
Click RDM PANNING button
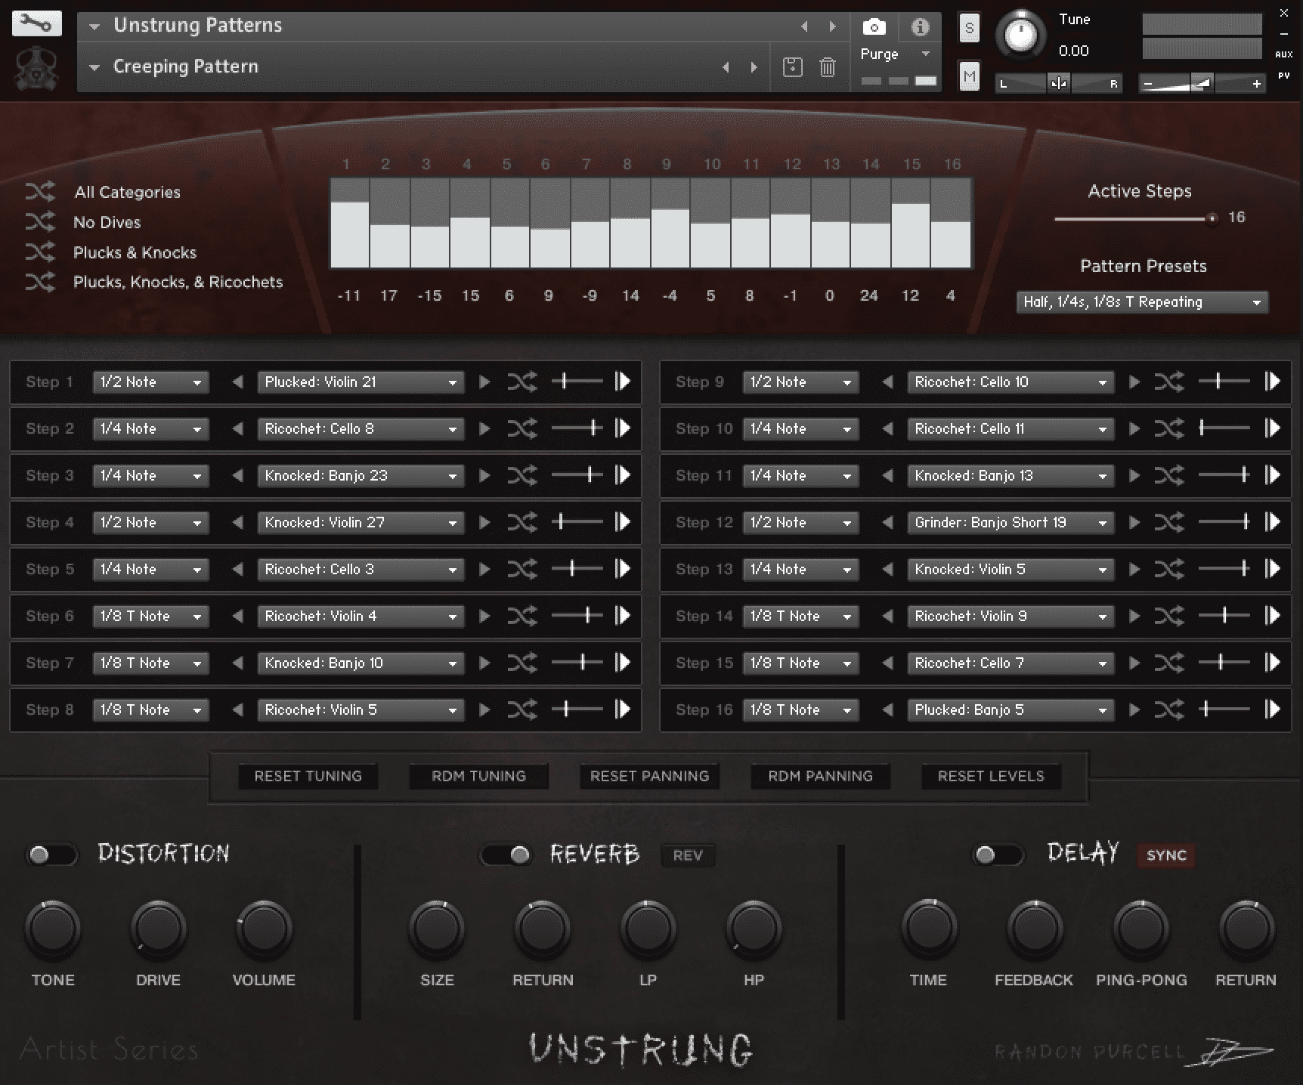point(820,776)
